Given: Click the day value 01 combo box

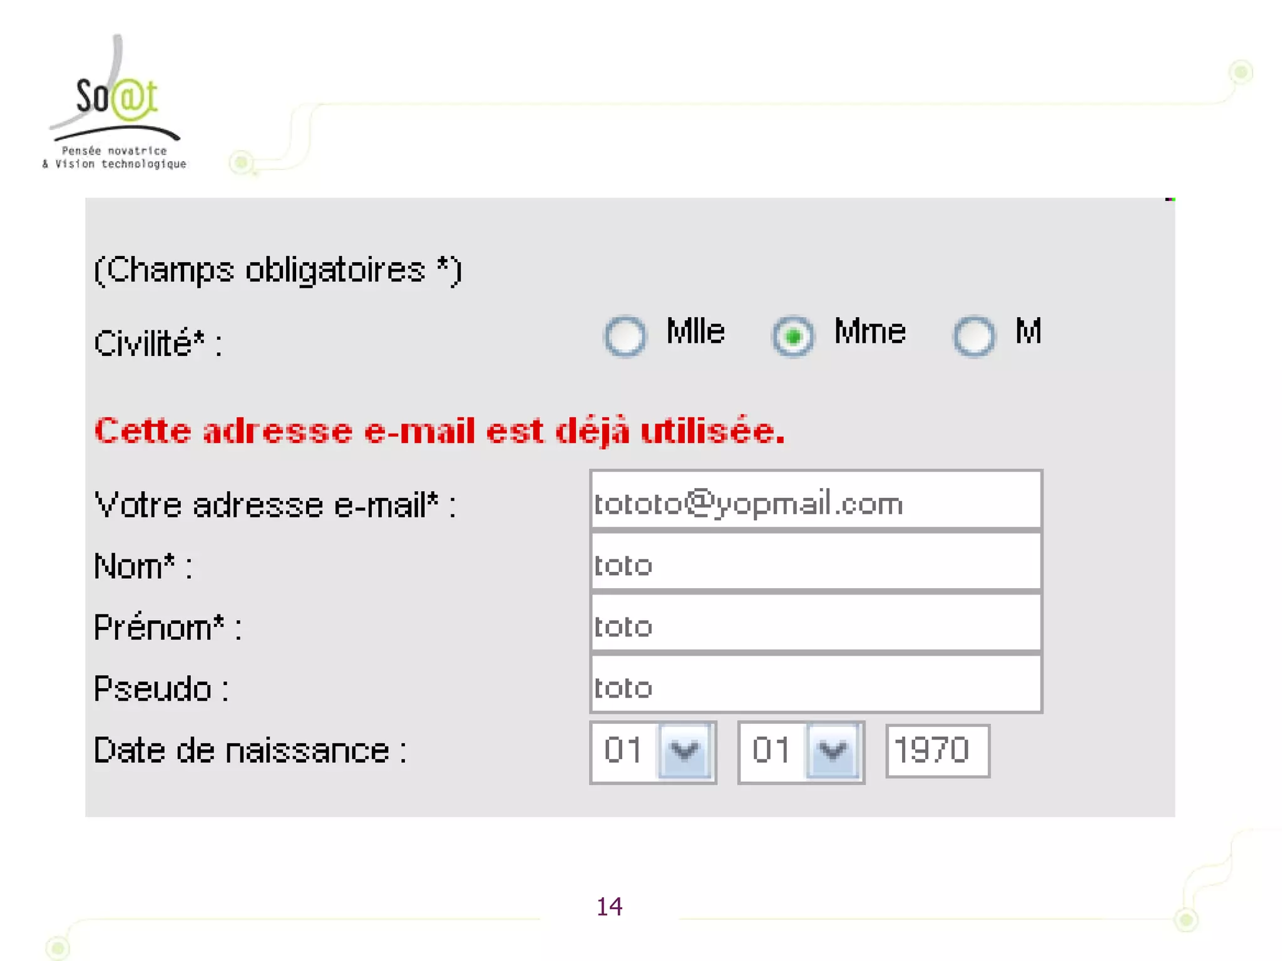Looking at the screenshot, I should click(623, 750).
